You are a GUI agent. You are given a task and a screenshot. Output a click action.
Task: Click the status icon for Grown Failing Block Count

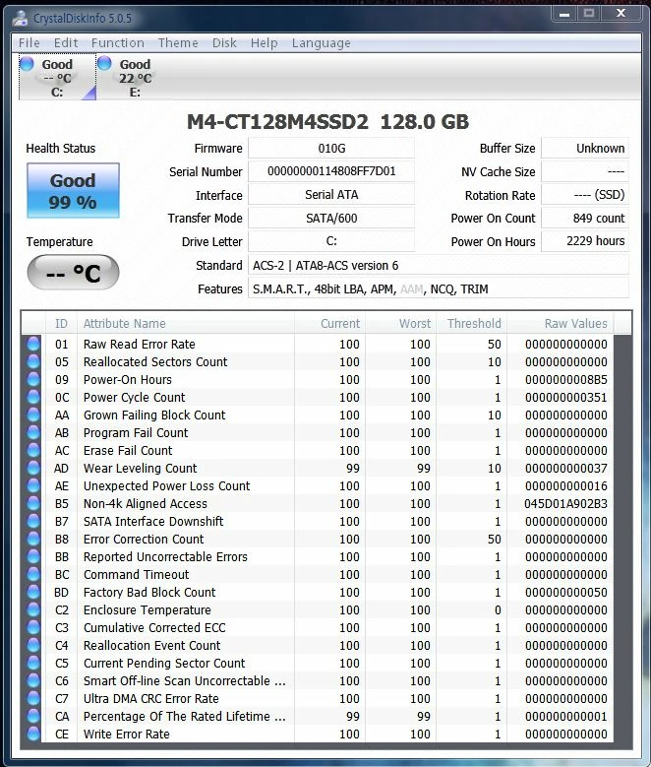pos(33,415)
